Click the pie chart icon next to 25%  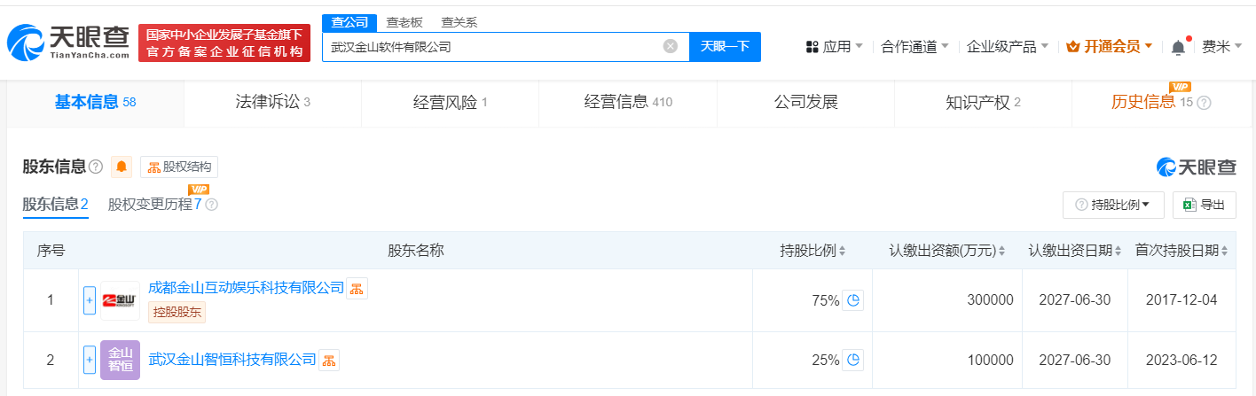(x=852, y=360)
